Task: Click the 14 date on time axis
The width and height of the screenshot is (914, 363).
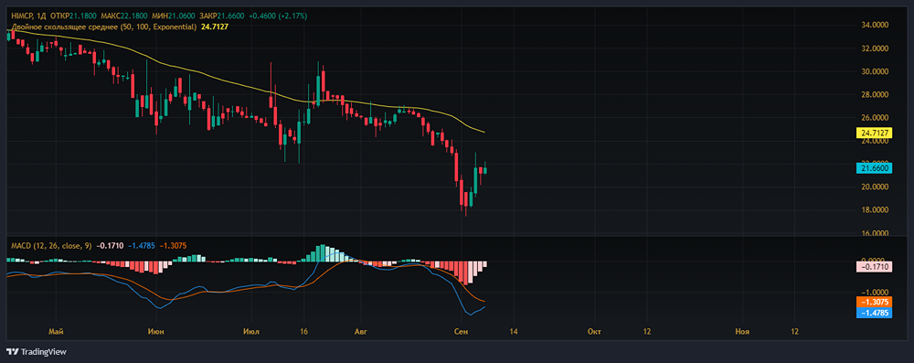Action: pos(513,332)
